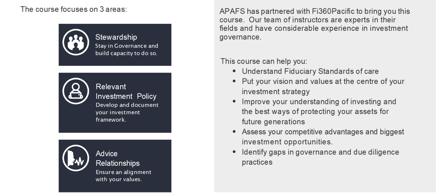436x193 pixels.
Task: Click the 'Identify gaps in governance' bullet
Action: pyautogui.click(x=320, y=157)
